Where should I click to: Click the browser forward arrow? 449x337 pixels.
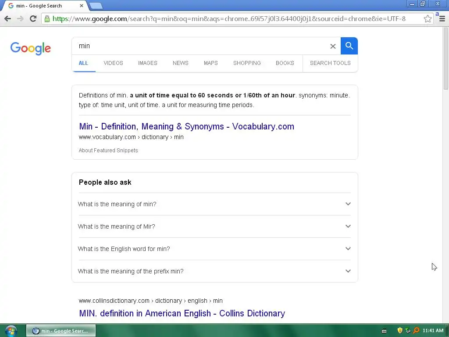20,18
